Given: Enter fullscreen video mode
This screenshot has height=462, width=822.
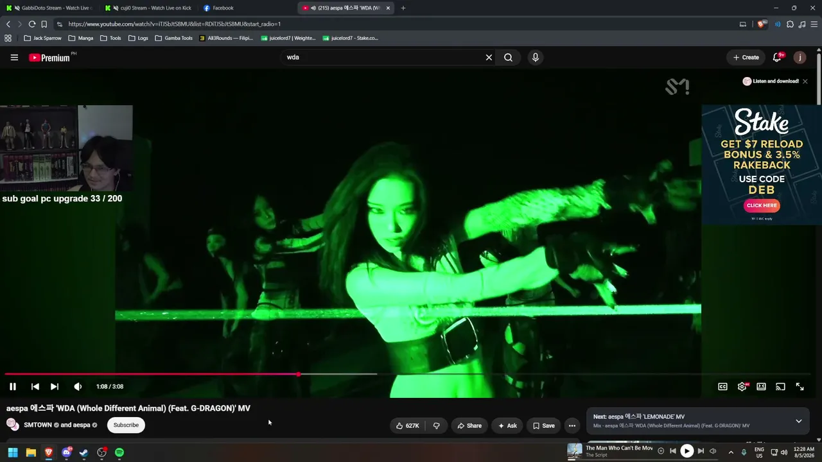Looking at the screenshot, I should tap(800, 386).
